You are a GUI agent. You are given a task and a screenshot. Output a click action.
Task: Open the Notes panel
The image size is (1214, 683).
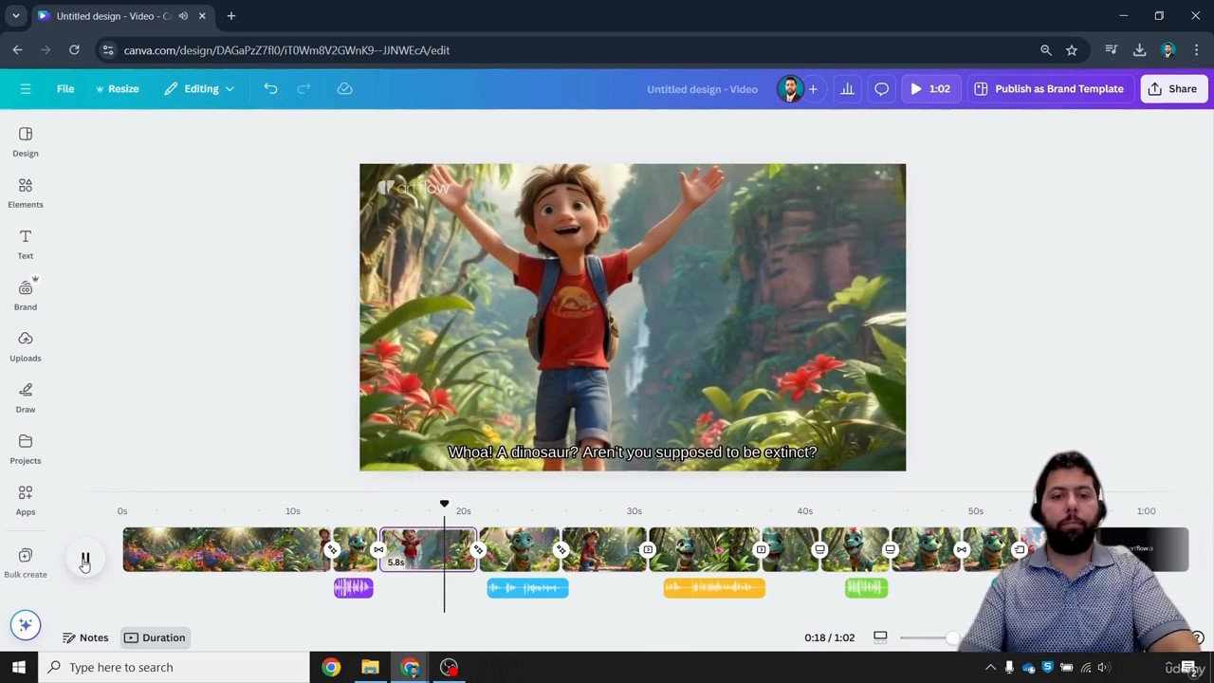84,637
